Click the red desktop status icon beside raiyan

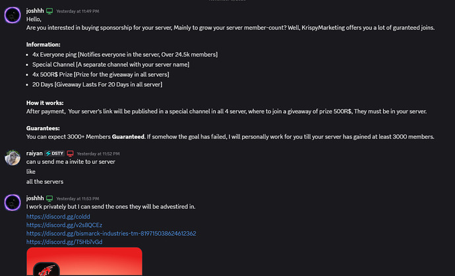coord(71,153)
